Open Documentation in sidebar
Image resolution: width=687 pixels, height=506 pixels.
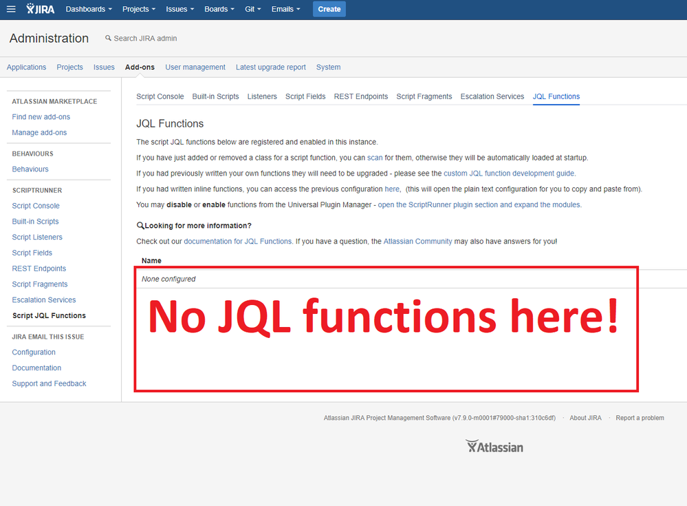(x=36, y=368)
